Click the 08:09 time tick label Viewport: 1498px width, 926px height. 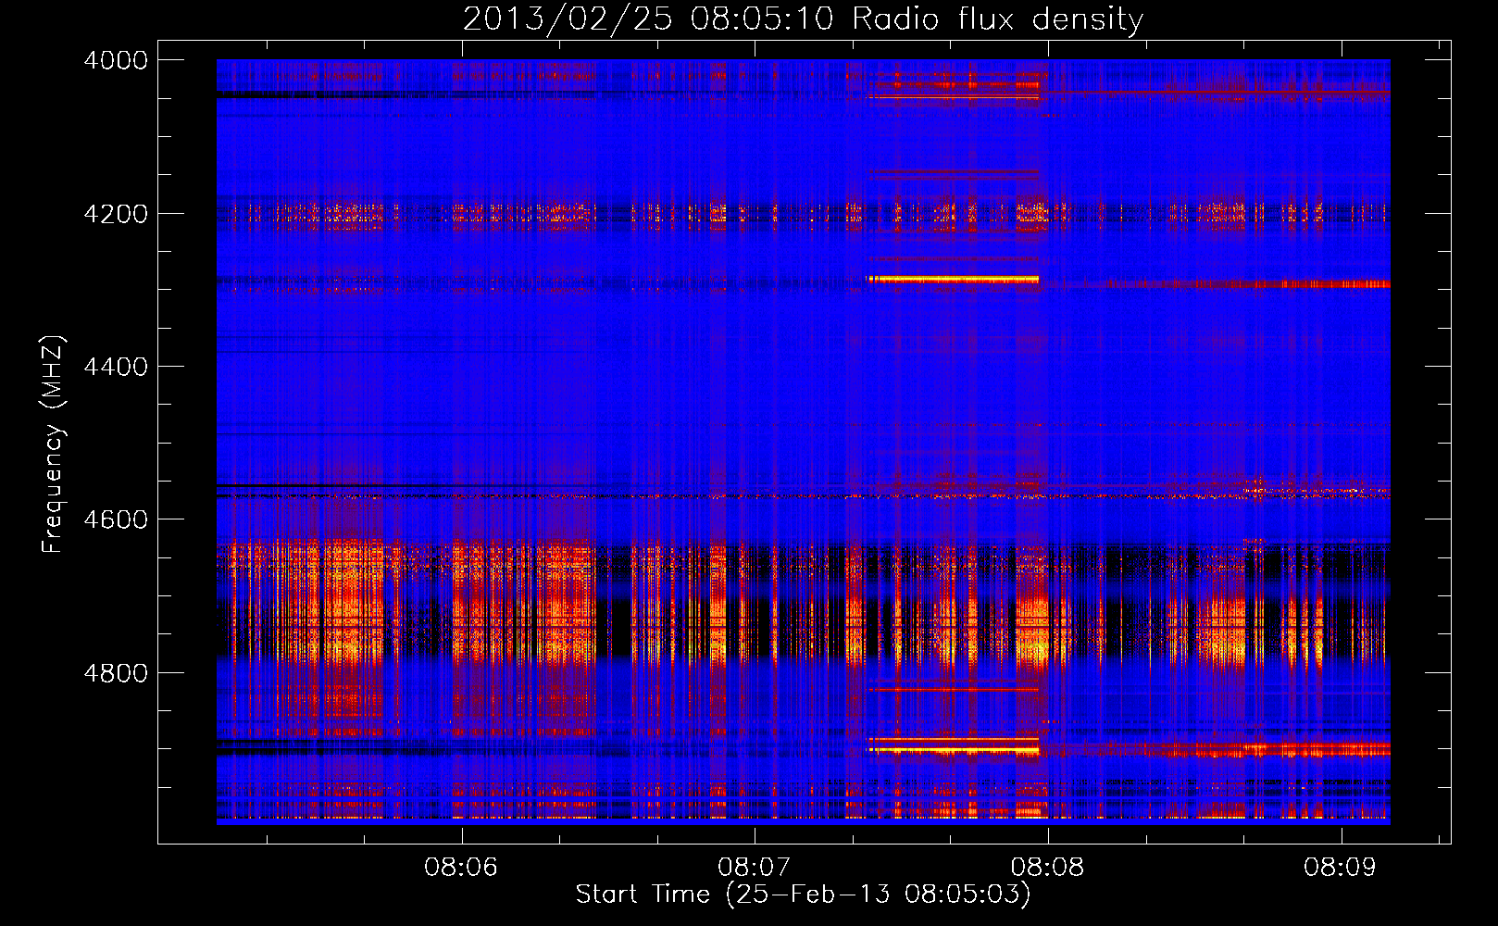tap(1341, 868)
